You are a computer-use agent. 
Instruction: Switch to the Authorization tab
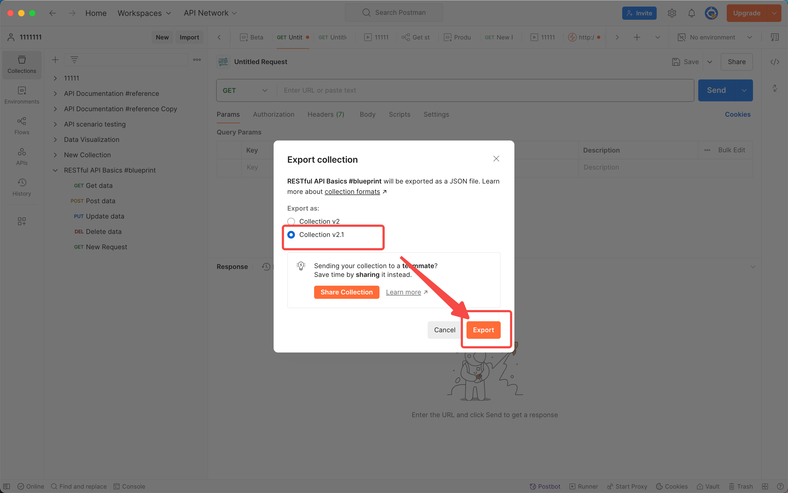[x=274, y=114]
